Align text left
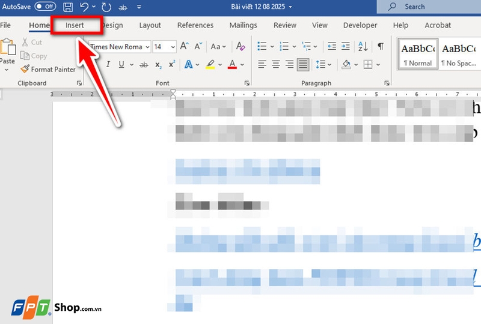 pyautogui.click(x=262, y=64)
